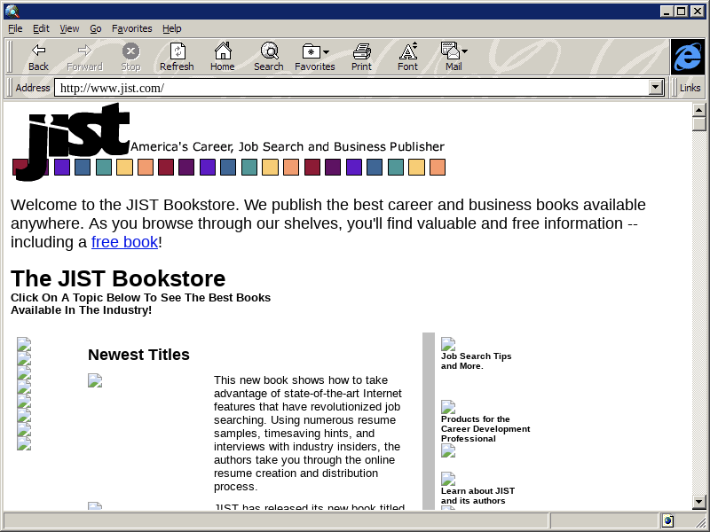
Task: Click the Internet Explorer logo icon
Action: pyautogui.click(x=687, y=57)
